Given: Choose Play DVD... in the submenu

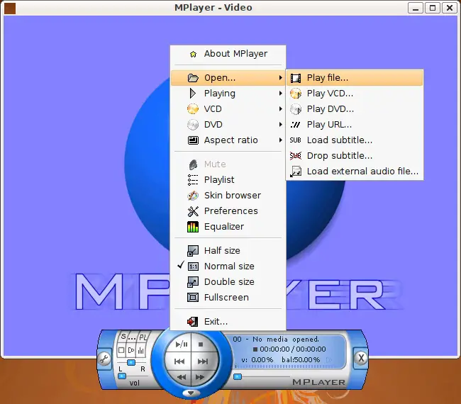Looking at the screenshot, I should [355, 109].
